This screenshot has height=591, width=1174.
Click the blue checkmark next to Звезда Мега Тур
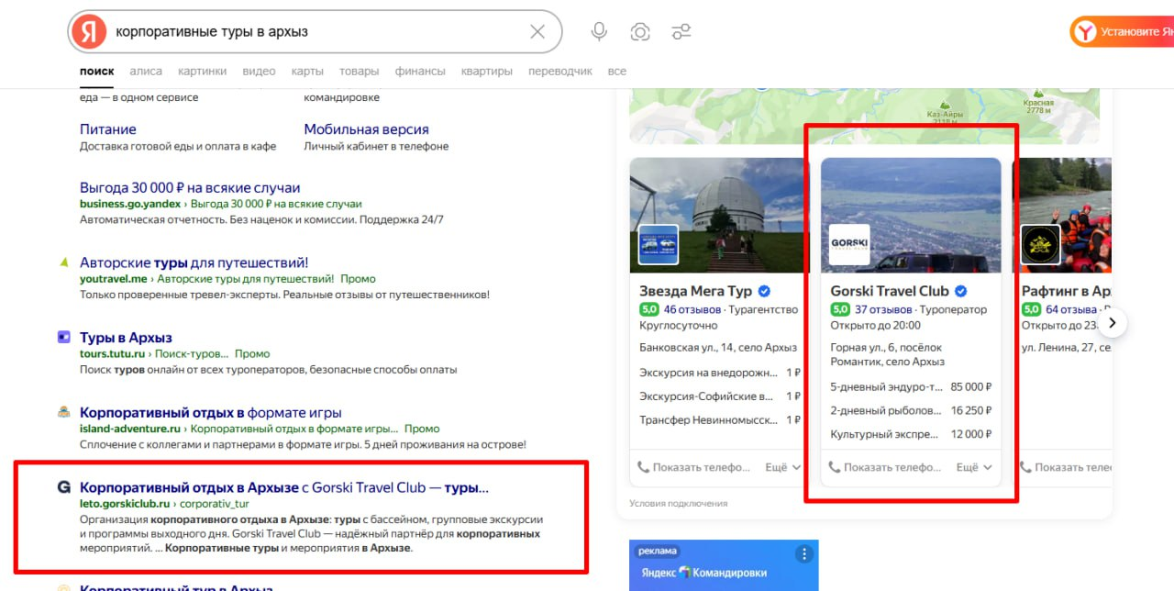click(x=762, y=290)
